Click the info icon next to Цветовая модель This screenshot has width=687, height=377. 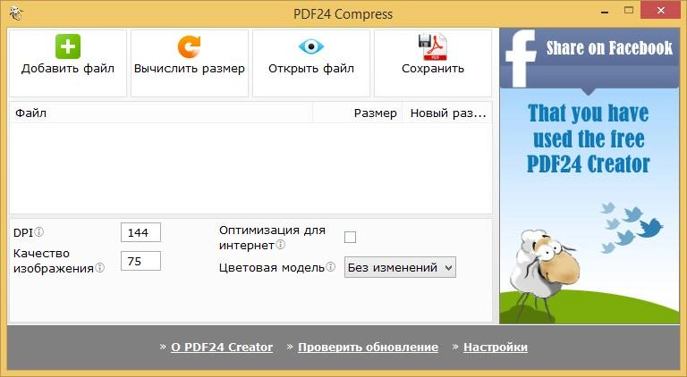click(x=331, y=266)
